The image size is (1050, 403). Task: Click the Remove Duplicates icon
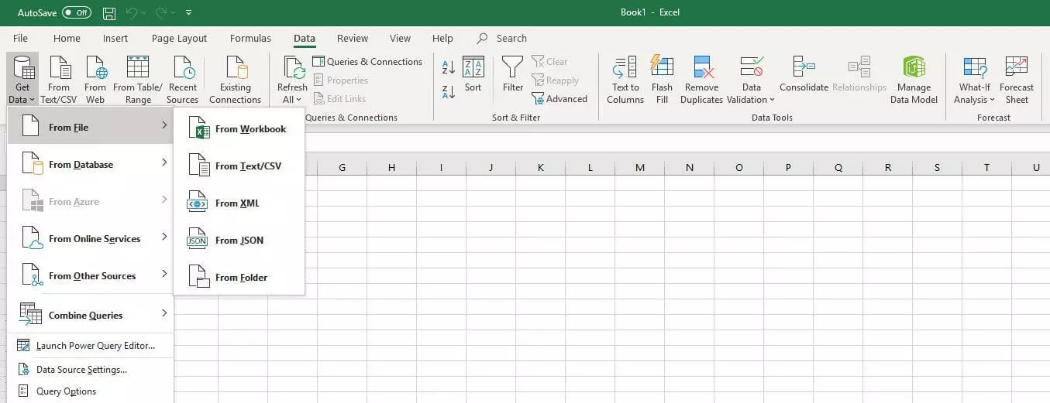[x=701, y=67]
